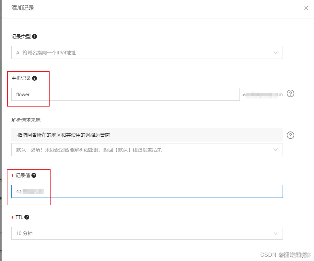
Task: Open the 记录类型 help icon
Action: coord(34,37)
